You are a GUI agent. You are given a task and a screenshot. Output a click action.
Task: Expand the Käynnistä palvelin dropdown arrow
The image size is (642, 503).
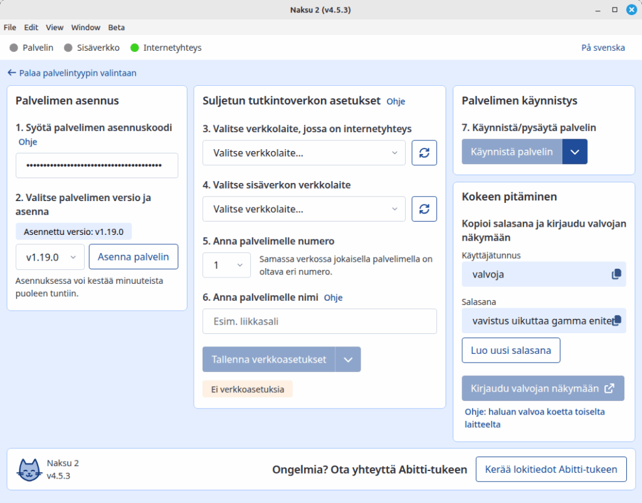point(574,151)
